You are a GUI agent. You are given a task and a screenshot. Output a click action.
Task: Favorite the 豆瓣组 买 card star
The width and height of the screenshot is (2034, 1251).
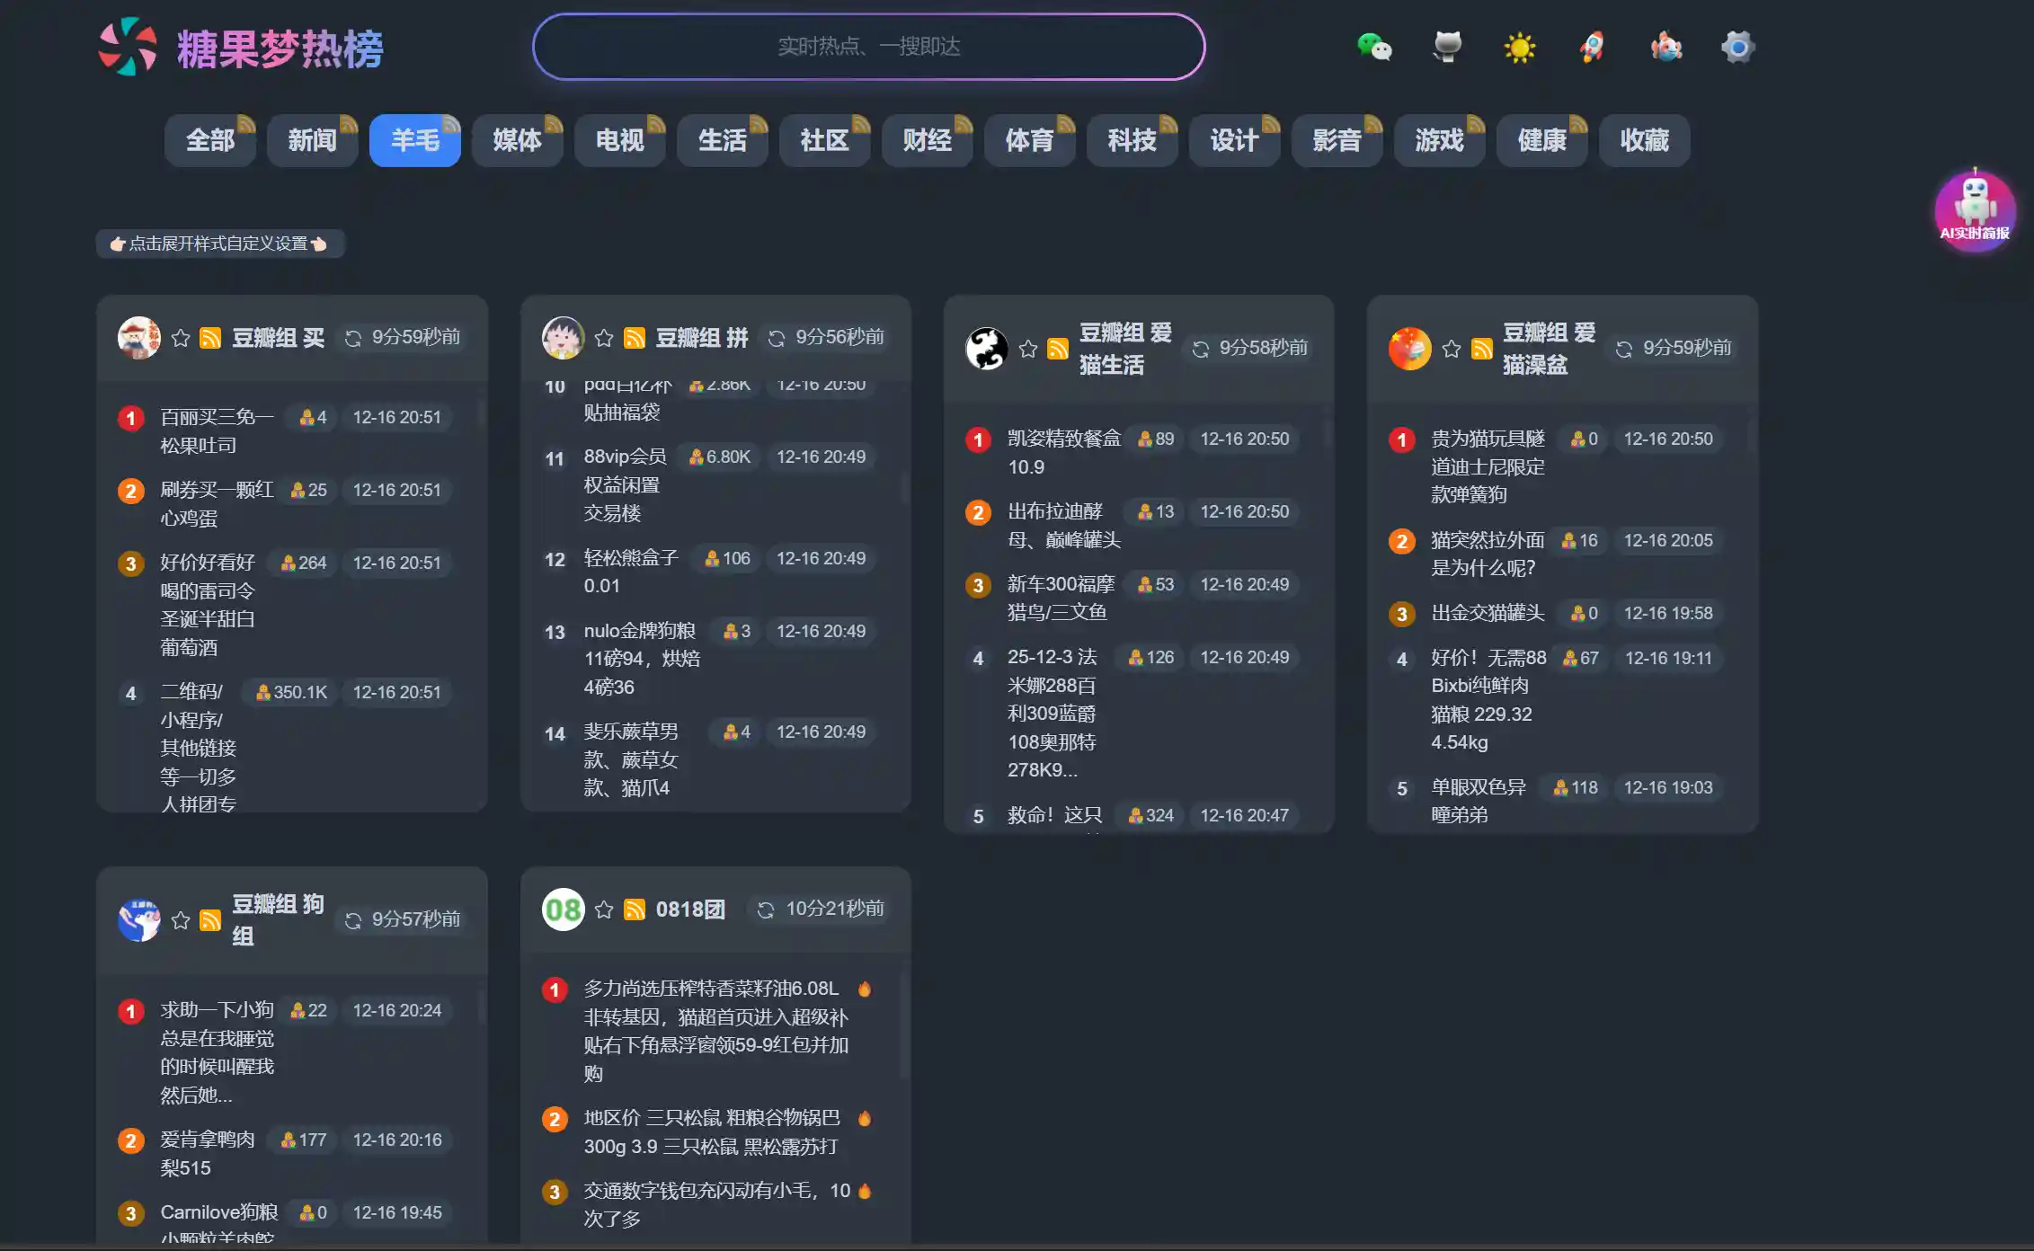pyautogui.click(x=181, y=338)
